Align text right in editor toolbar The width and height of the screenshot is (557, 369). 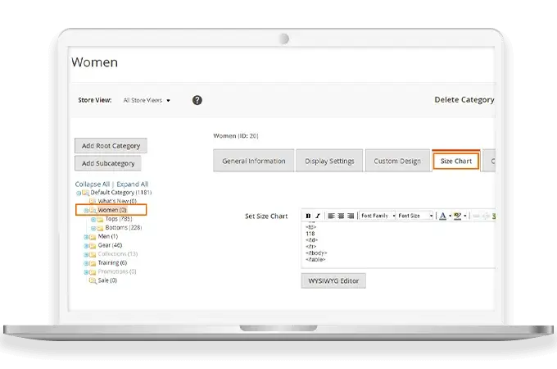click(x=351, y=216)
